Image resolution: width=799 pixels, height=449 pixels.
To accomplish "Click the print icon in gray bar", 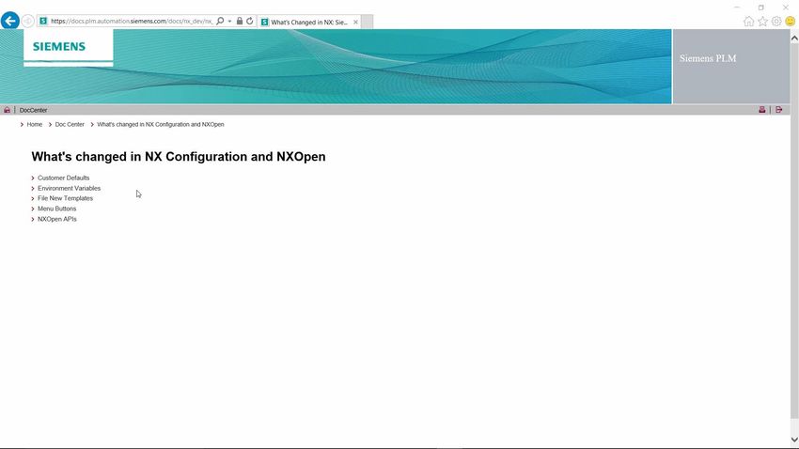I will coord(762,110).
